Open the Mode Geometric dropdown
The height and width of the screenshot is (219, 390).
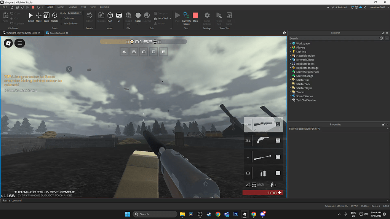(75, 13)
